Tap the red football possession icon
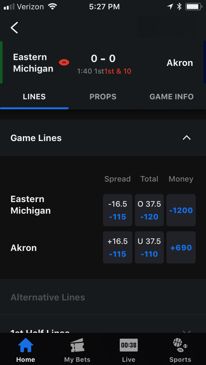Screen dimensions: 206x365 64,62
